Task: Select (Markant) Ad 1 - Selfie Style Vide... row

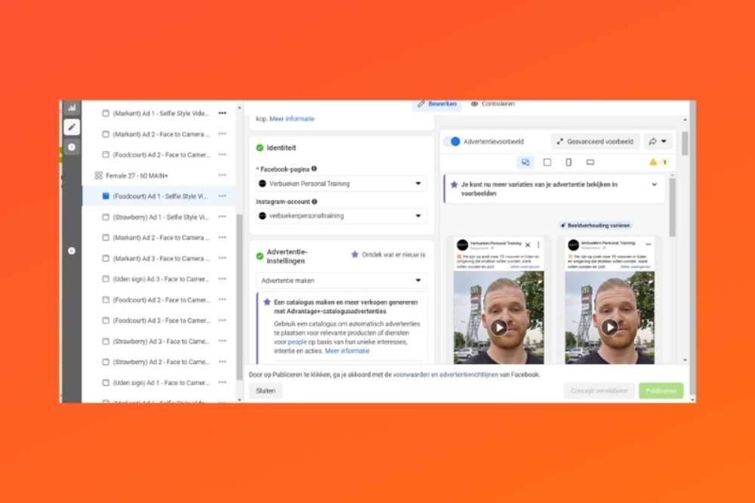Action: [x=159, y=113]
